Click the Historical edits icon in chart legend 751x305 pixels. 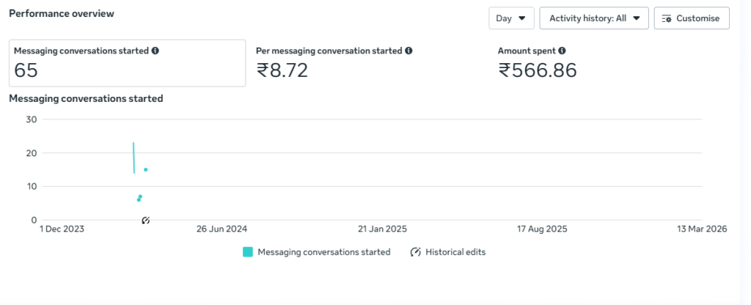[x=416, y=252]
